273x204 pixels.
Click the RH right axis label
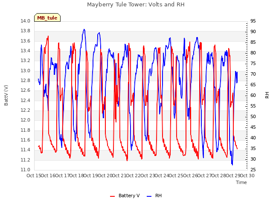(x=267, y=95)
